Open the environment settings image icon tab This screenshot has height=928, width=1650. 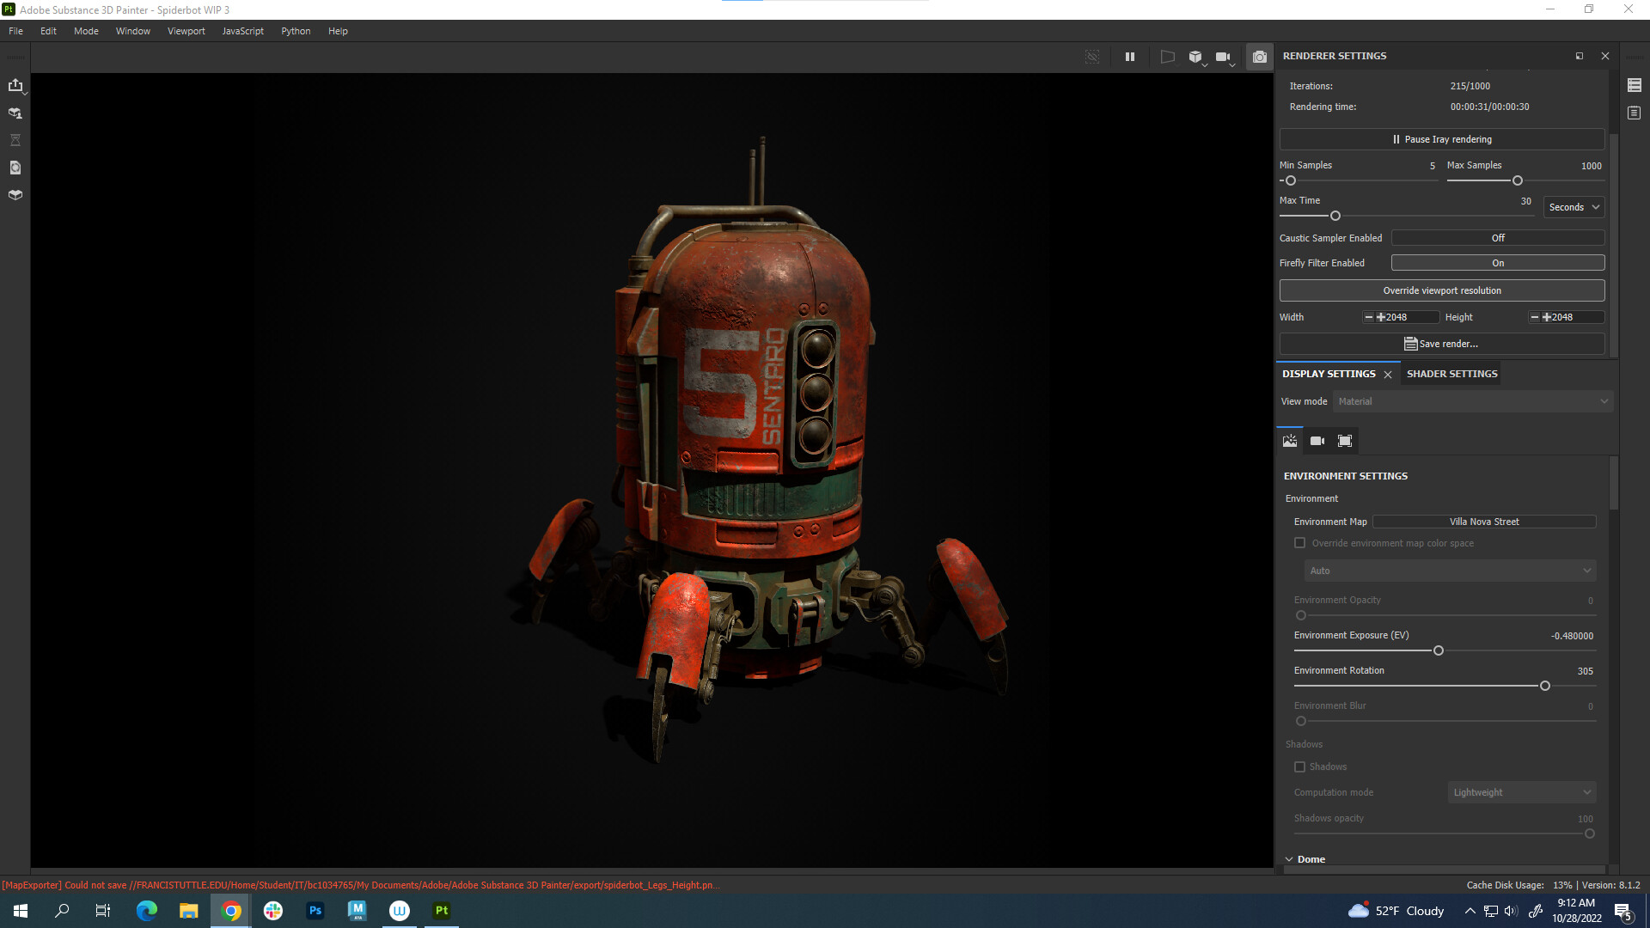tap(1289, 440)
